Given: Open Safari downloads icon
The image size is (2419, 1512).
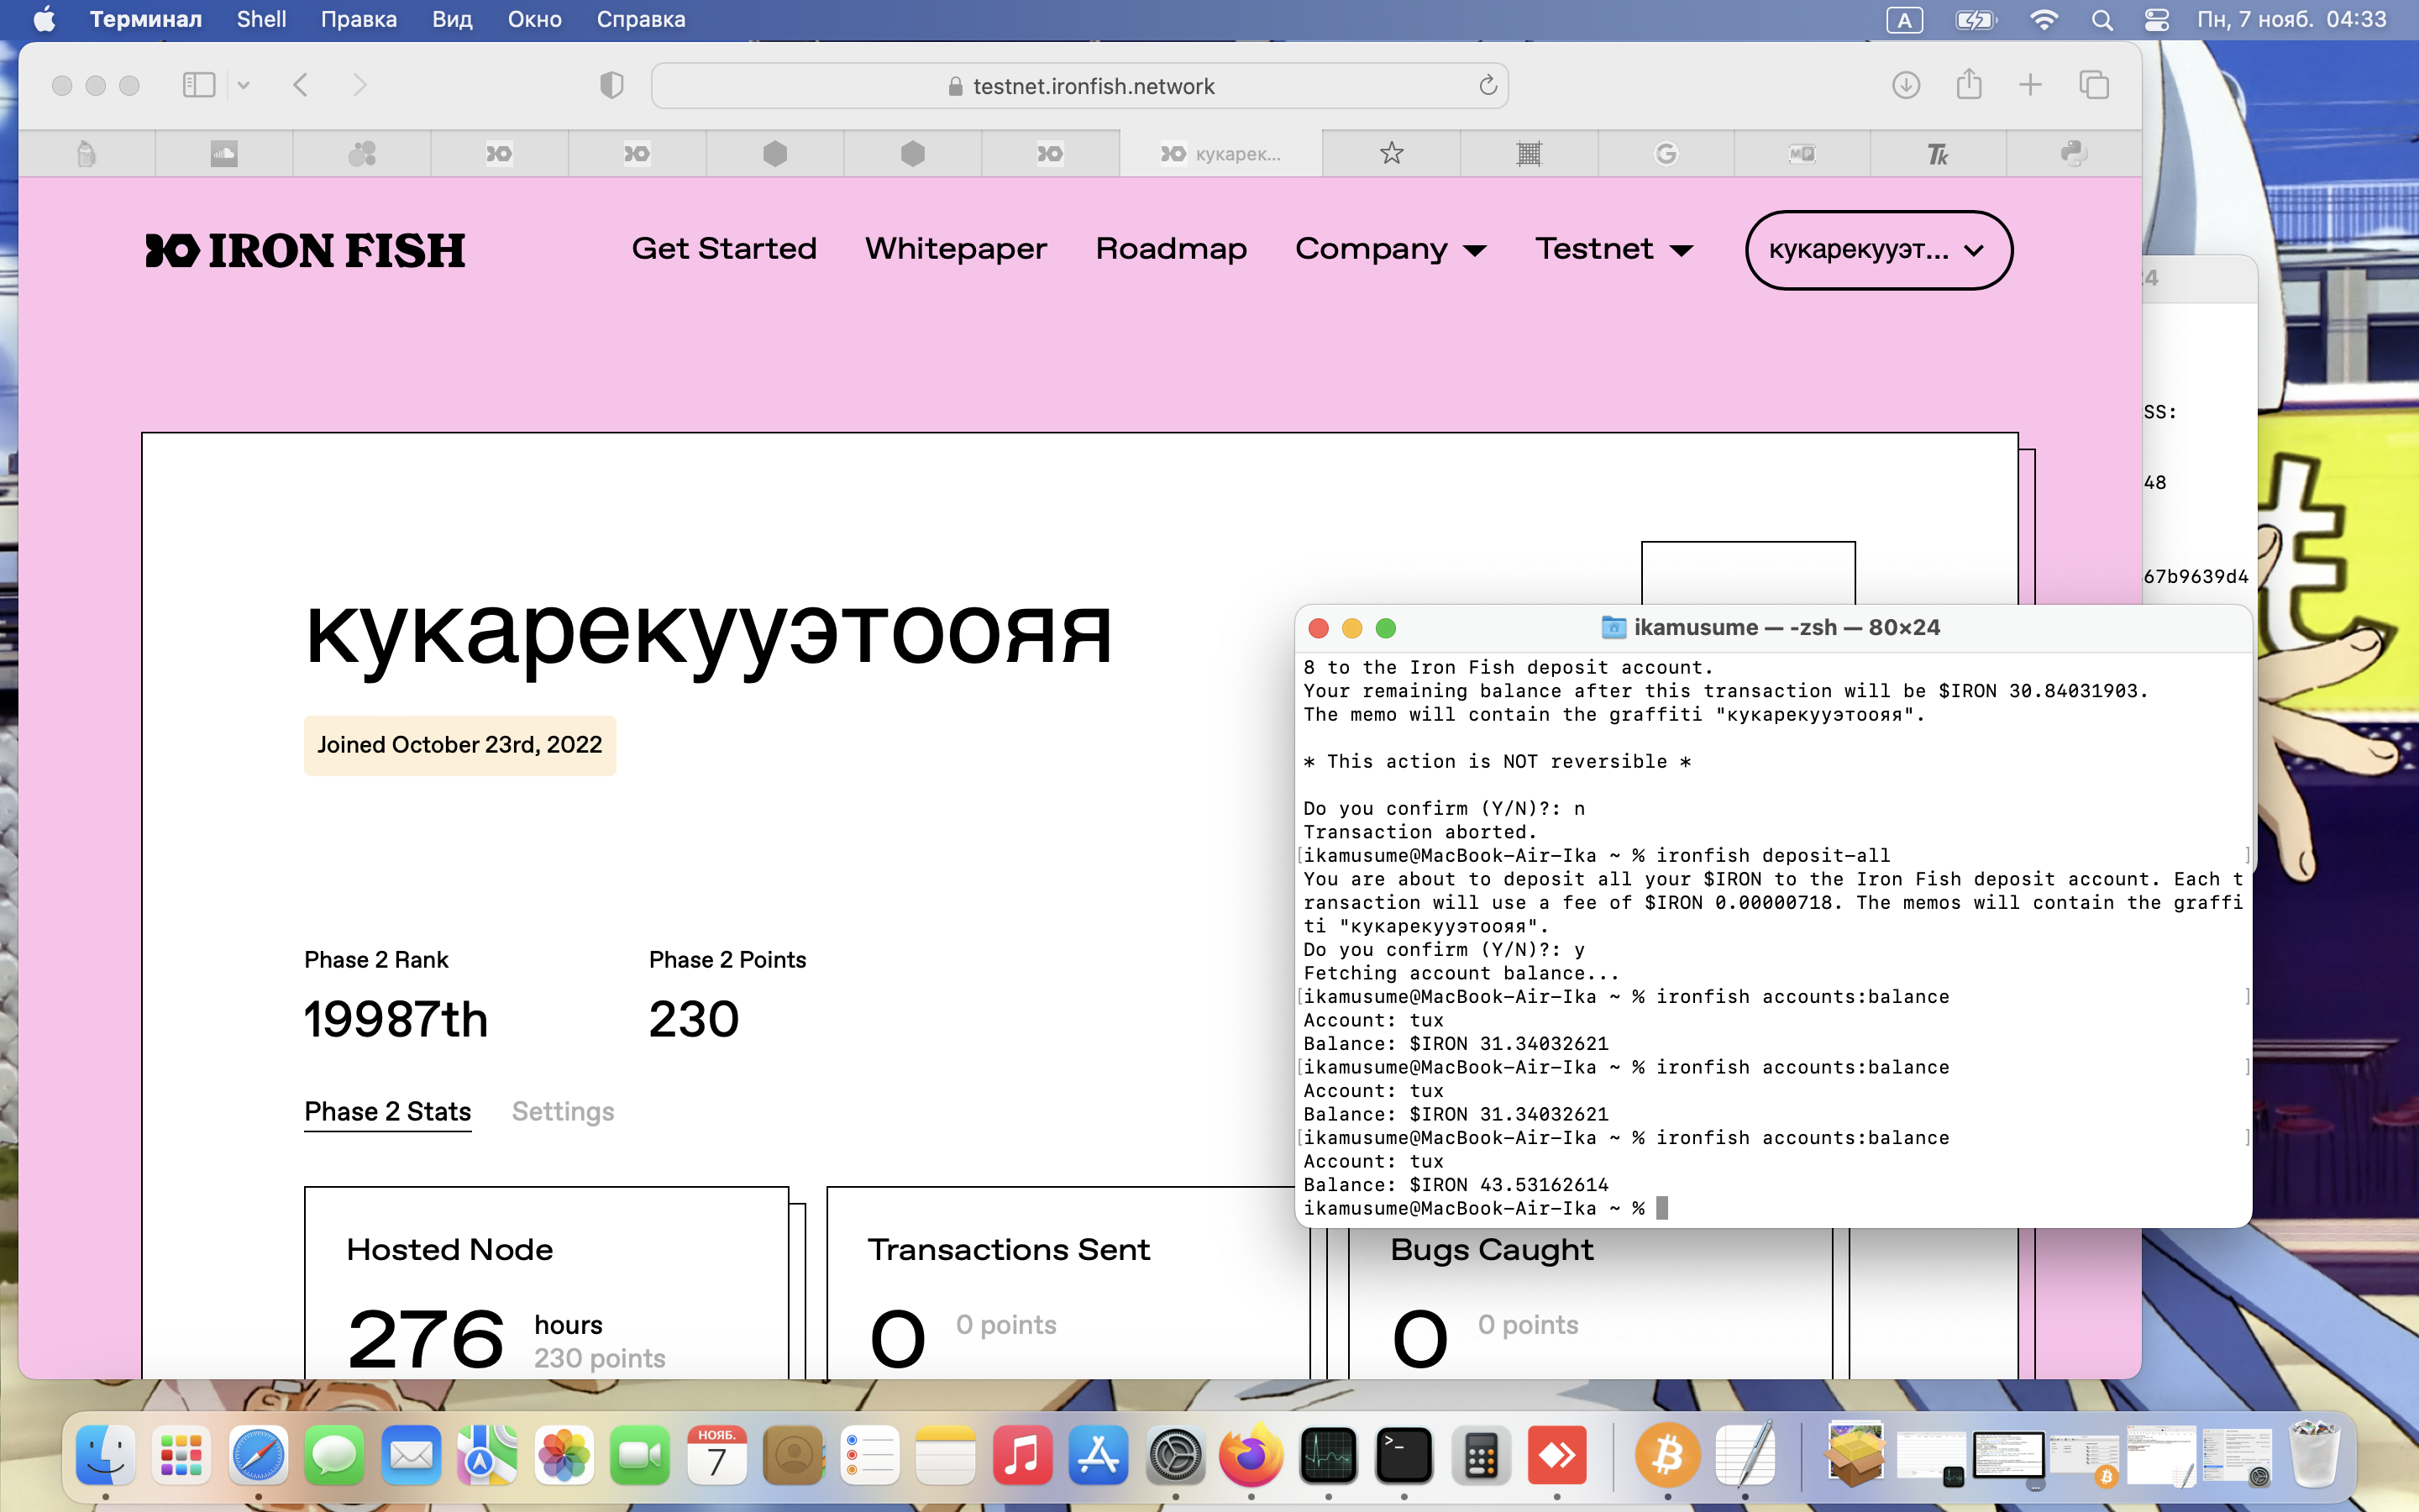Looking at the screenshot, I should pos(1905,85).
